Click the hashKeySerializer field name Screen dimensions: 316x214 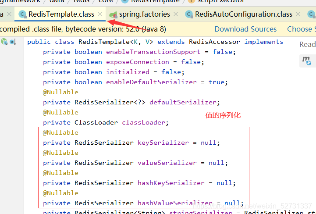171,183
